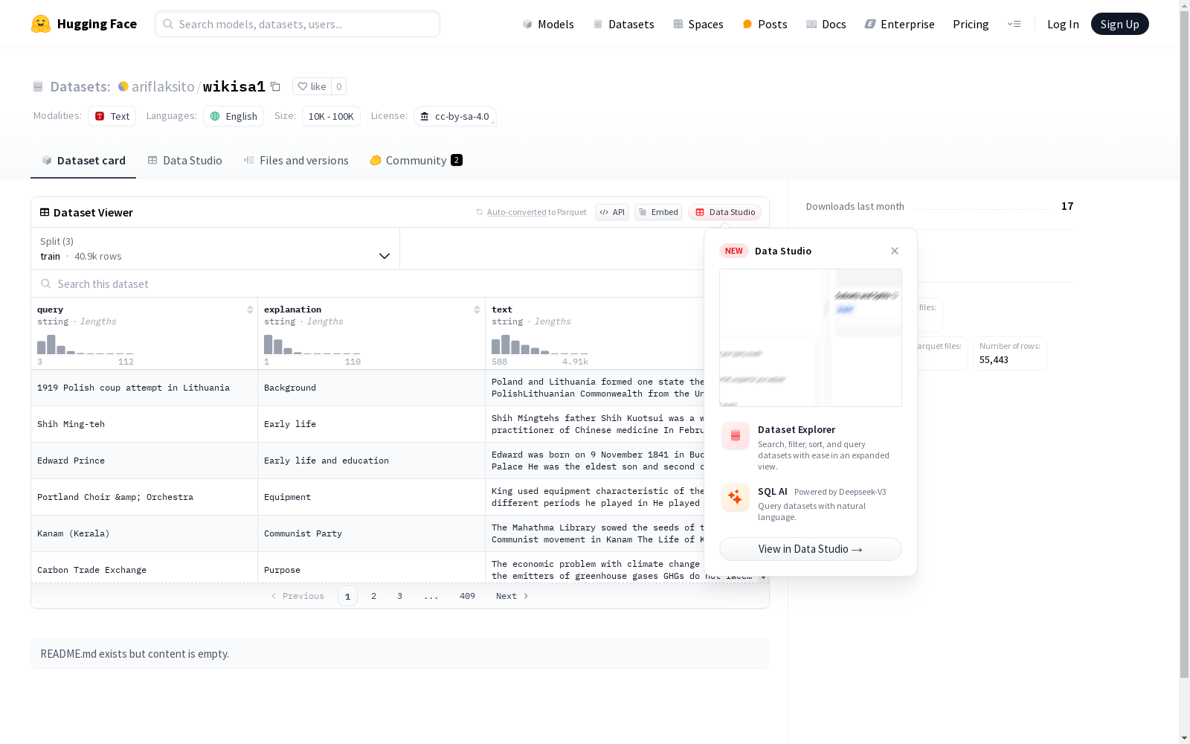Open Enterprise in the navigation
This screenshot has height=744, width=1190.
pyautogui.click(x=899, y=24)
